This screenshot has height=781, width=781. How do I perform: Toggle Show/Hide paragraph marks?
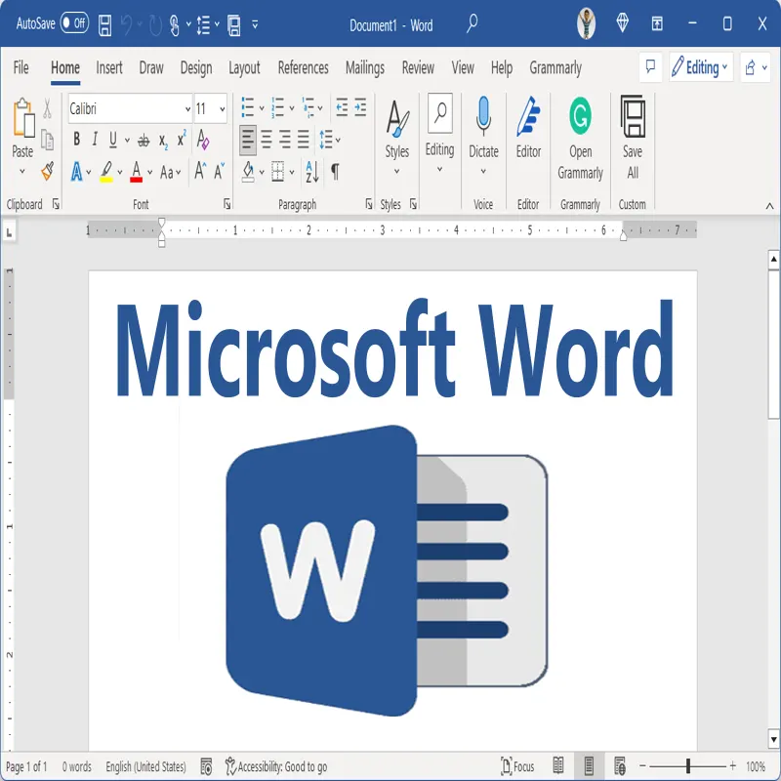(x=335, y=172)
